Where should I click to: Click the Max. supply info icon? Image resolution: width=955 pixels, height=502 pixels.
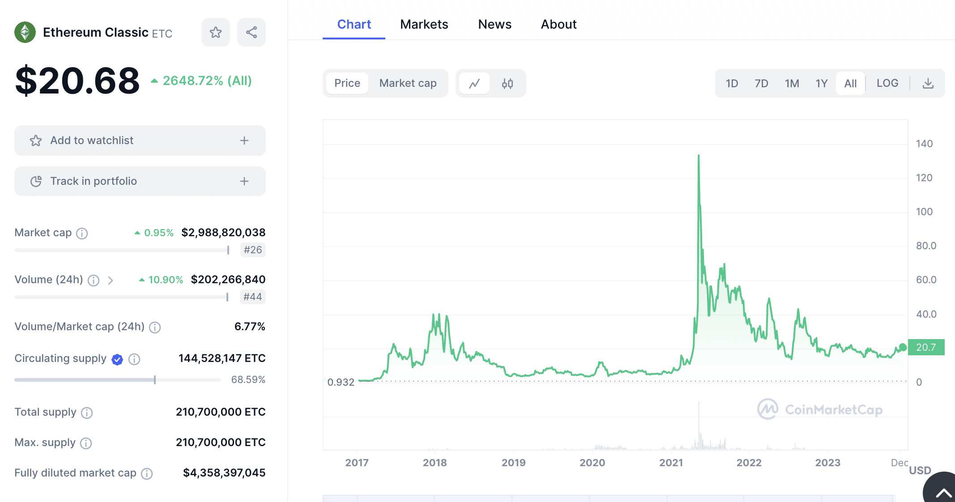[x=86, y=443]
